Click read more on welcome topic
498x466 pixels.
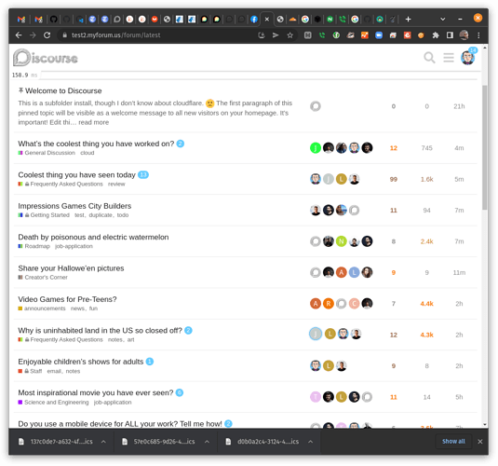94,122
